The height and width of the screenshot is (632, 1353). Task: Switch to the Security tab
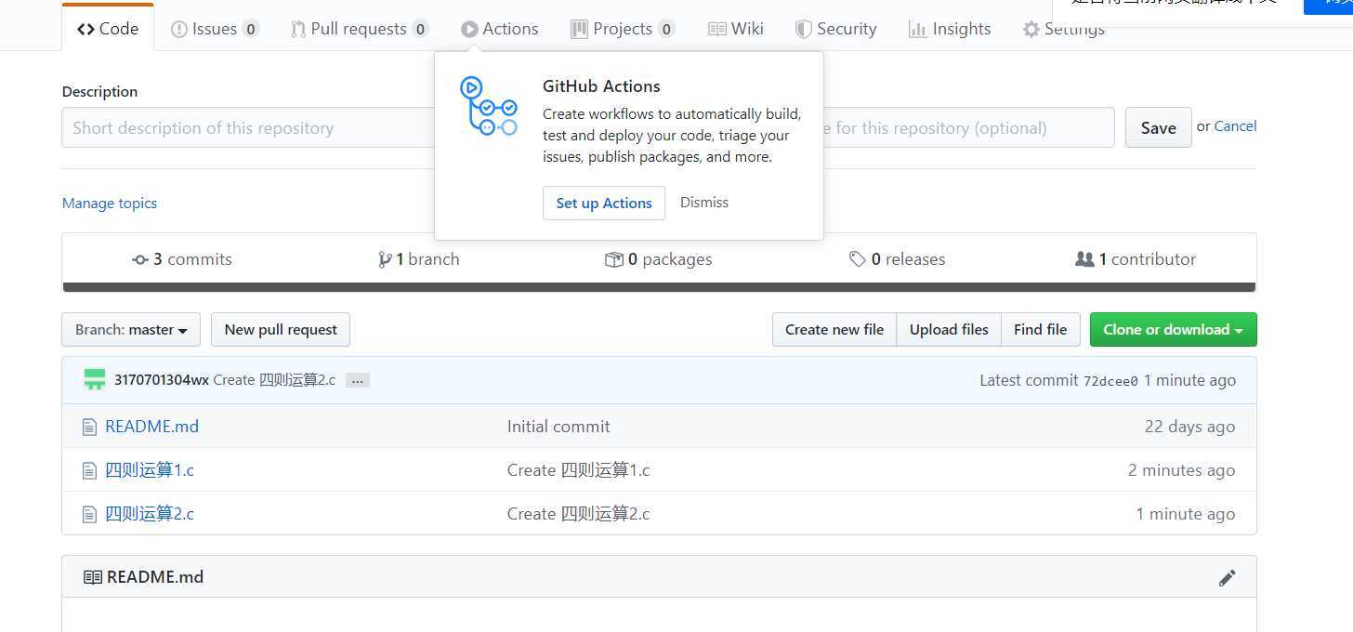tap(835, 29)
